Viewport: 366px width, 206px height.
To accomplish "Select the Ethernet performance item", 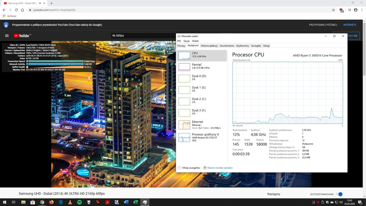I will [202, 125].
